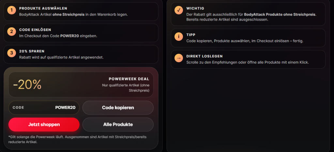
Task: Click the Produkte auswählen step card
Action: (81, 11)
